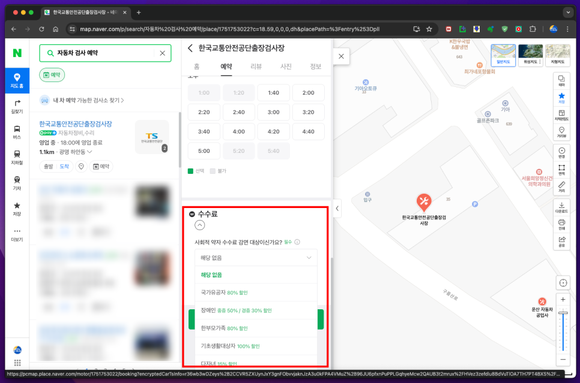Expand the 광명 하안동 address chevron
The height and width of the screenshot is (383, 580).
click(x=89, y=152)
